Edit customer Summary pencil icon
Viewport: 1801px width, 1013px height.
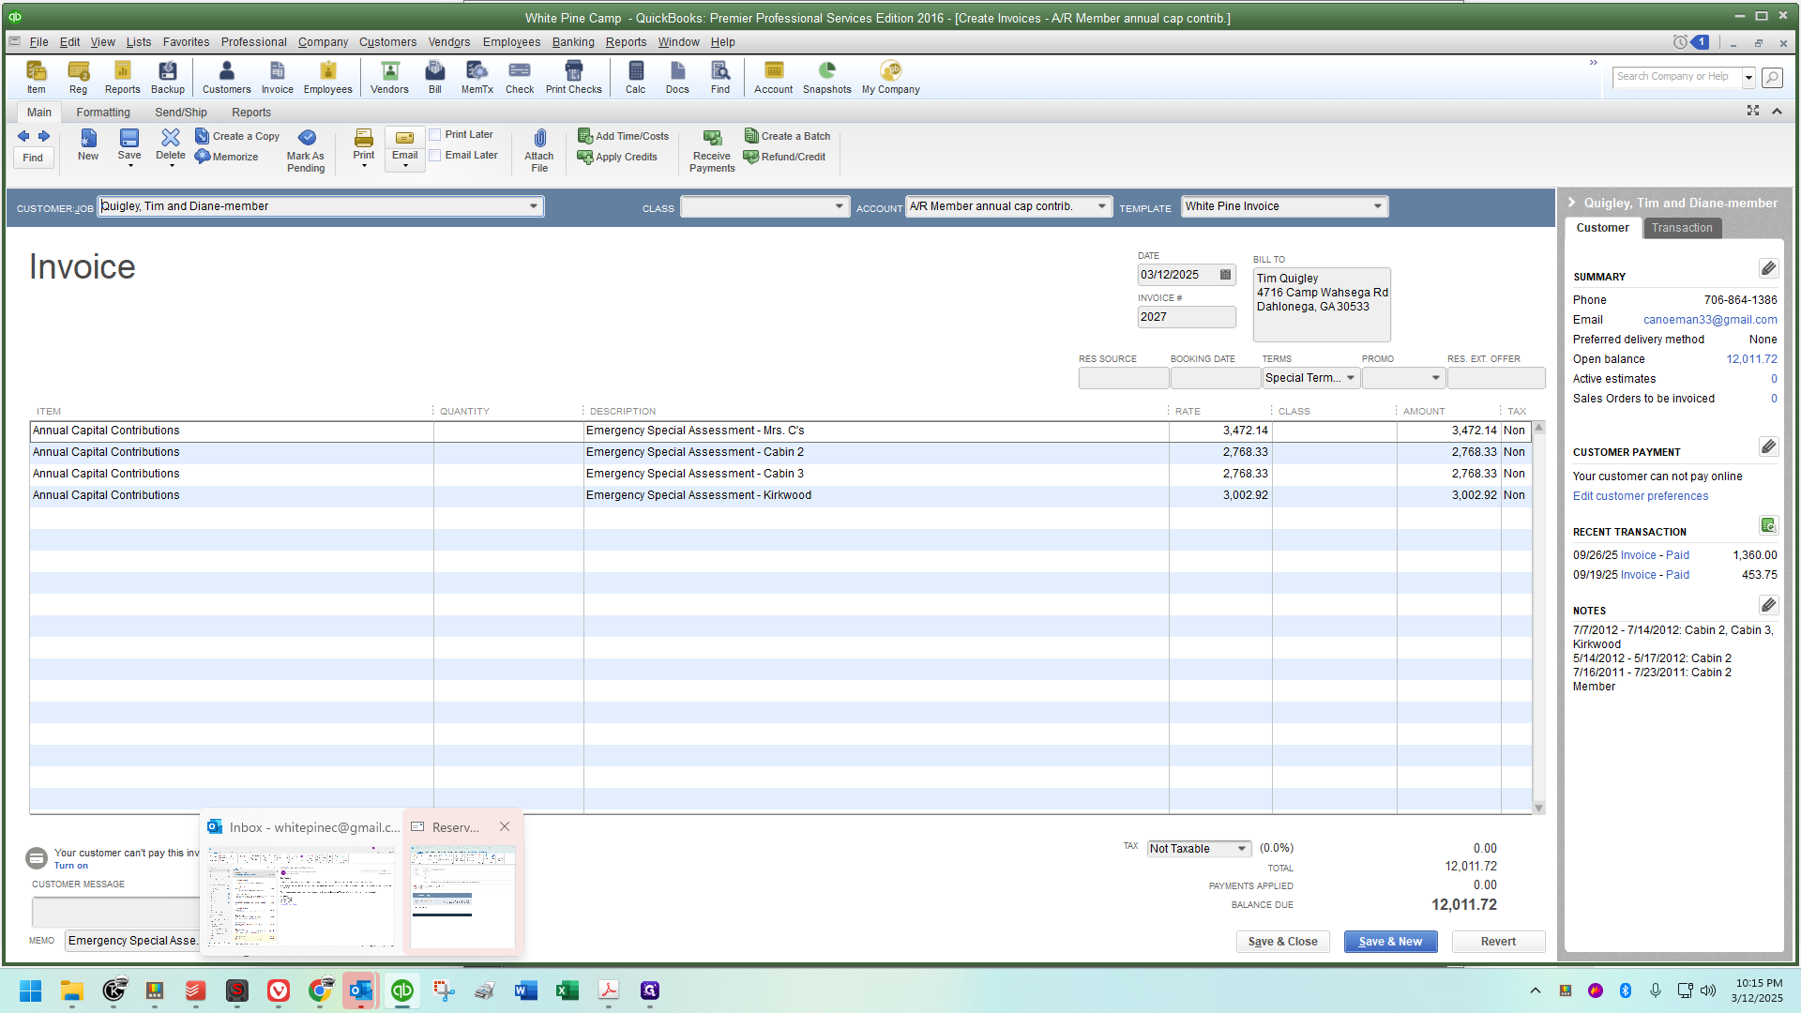click(1768, 269)
